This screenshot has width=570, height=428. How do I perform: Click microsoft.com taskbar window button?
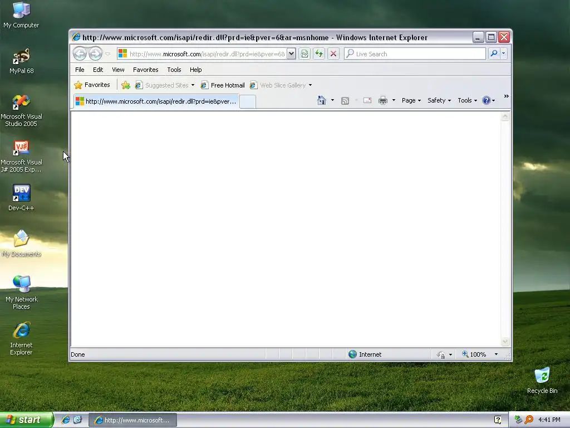[132, 420]
